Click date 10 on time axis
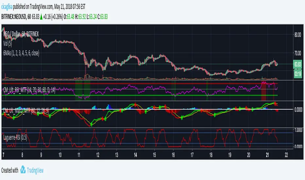305x180 pixels. [60, 155]
